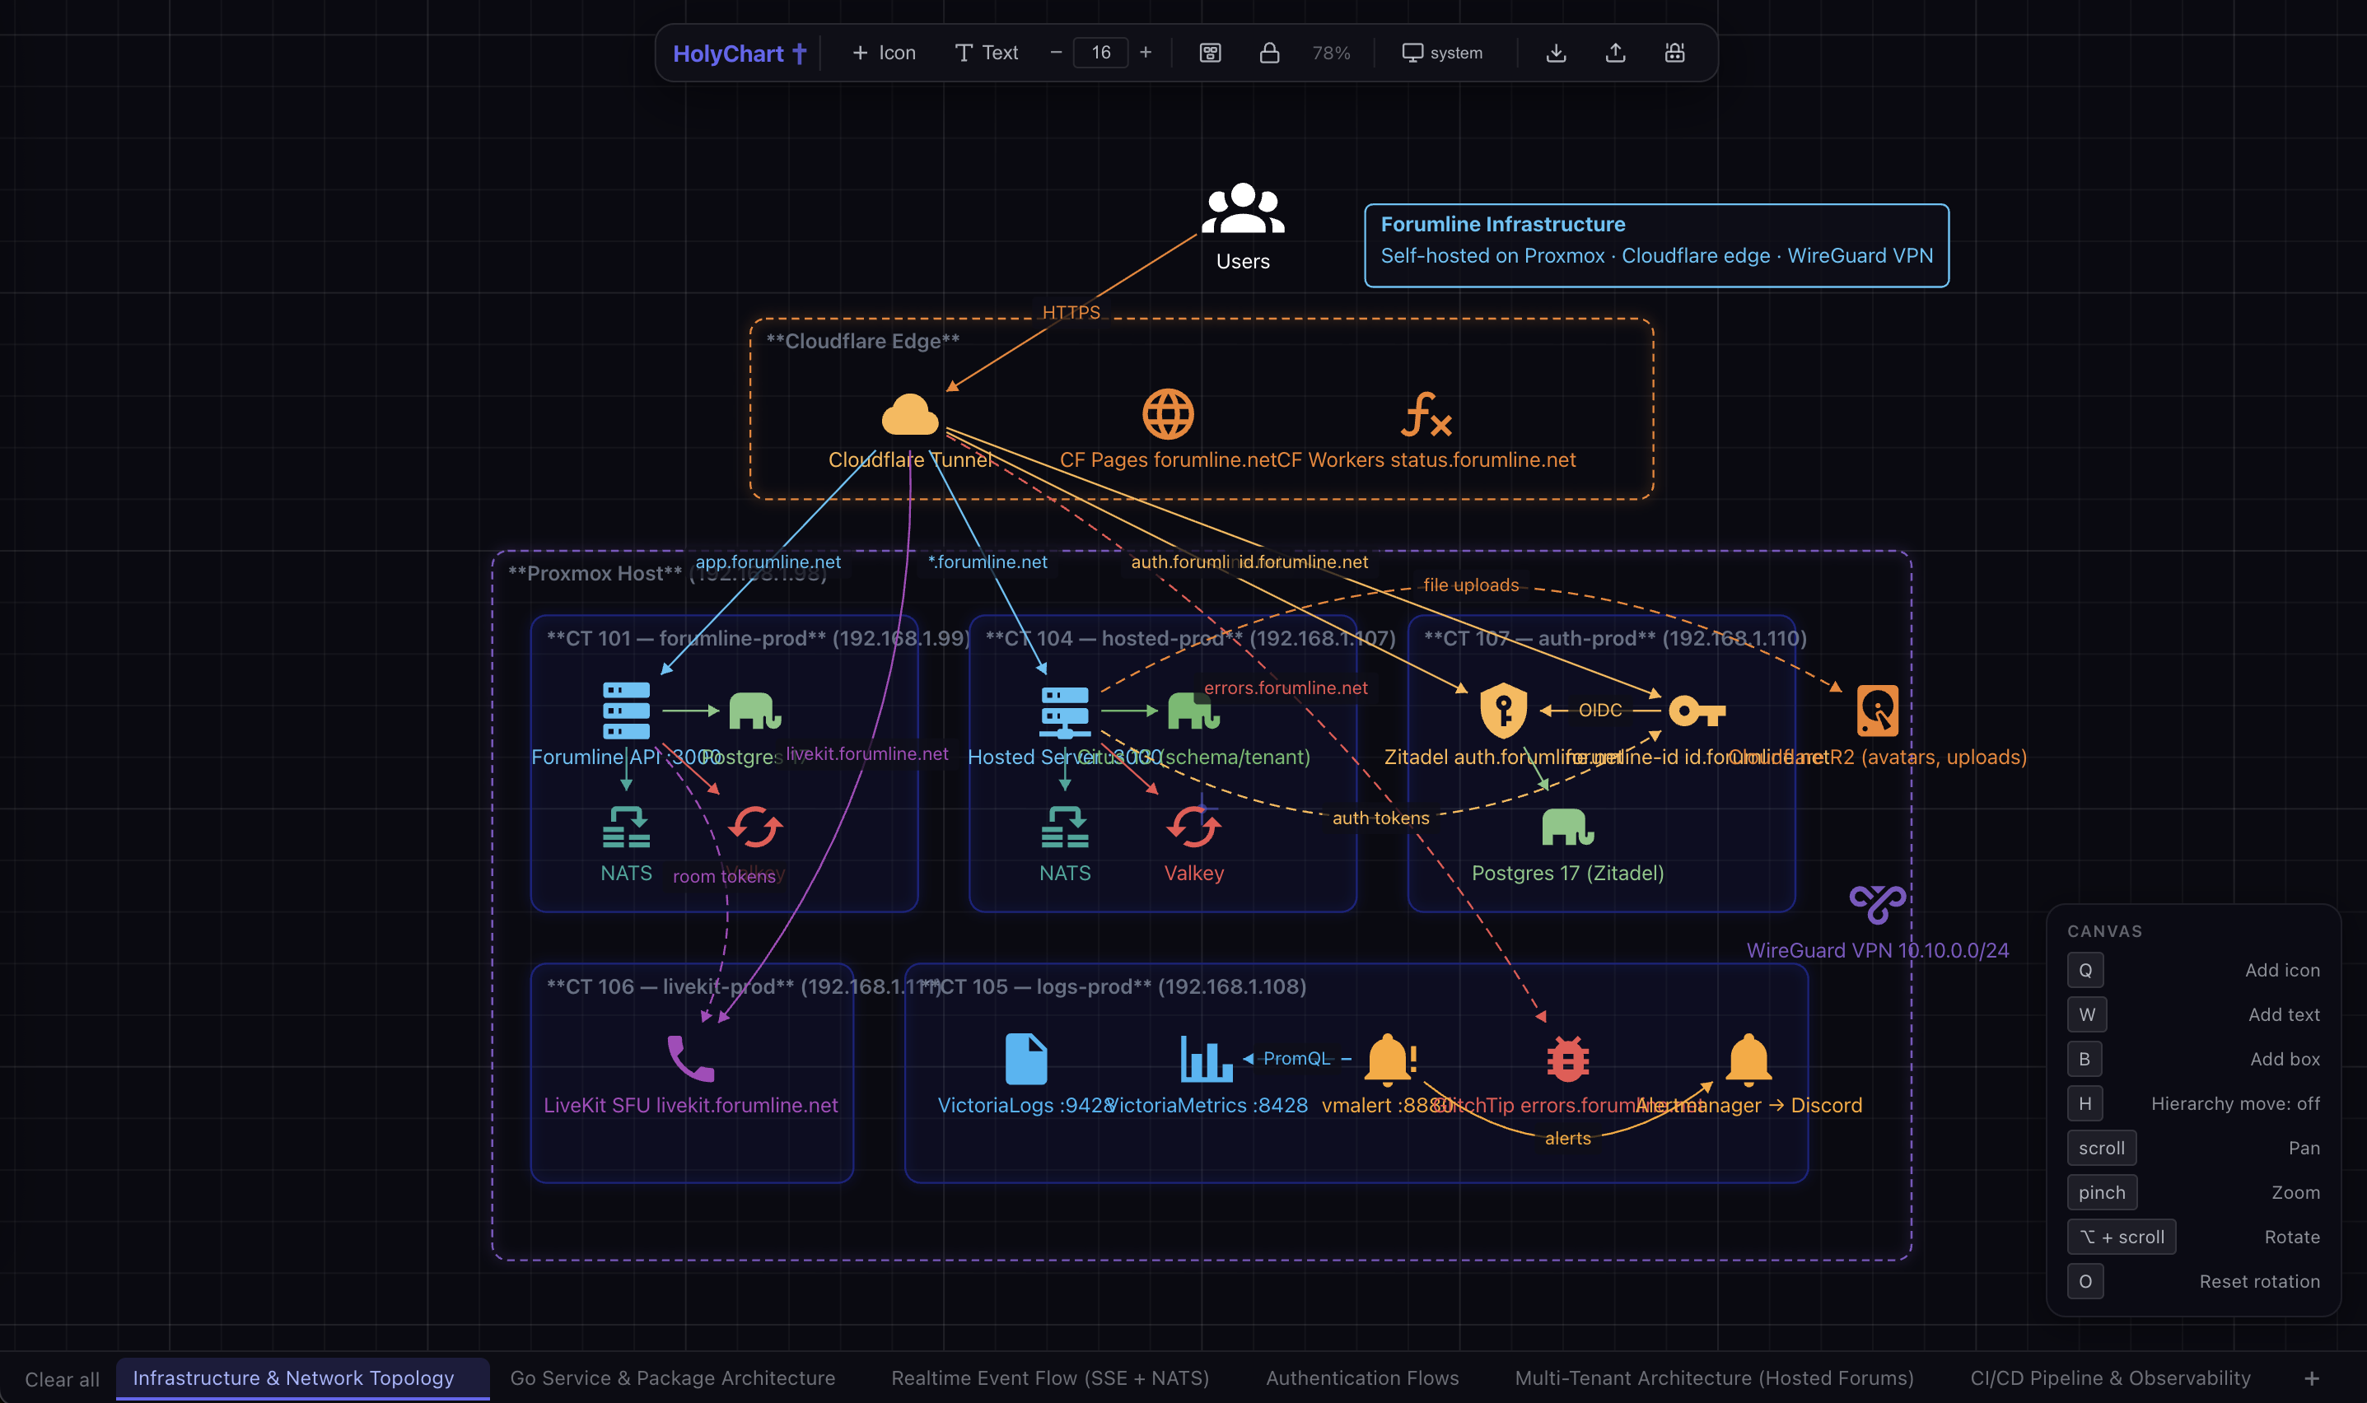Click the HTTPS edge label

point(1071,312)
